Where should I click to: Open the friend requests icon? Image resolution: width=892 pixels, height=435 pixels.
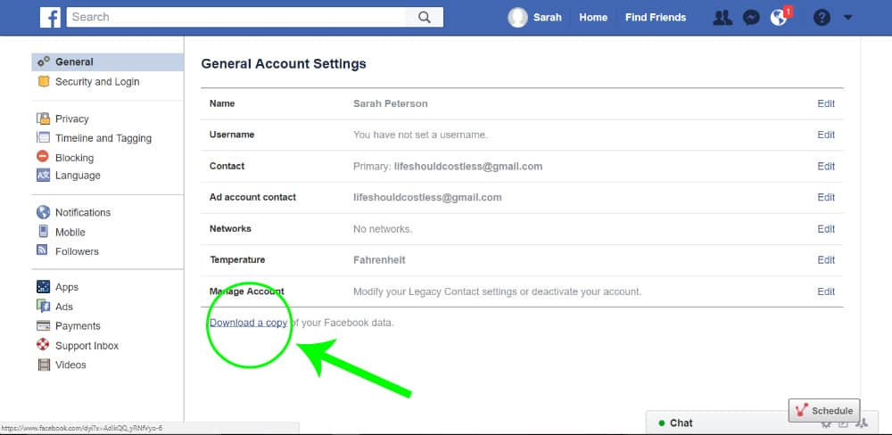[x=723, y=18]
